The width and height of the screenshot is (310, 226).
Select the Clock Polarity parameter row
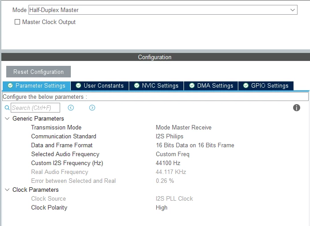click(156, 207)
